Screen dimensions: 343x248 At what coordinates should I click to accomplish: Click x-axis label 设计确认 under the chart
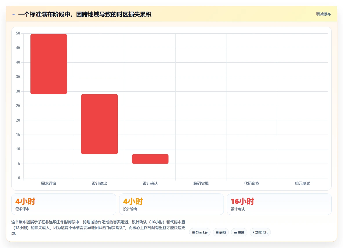click(150, 183)
